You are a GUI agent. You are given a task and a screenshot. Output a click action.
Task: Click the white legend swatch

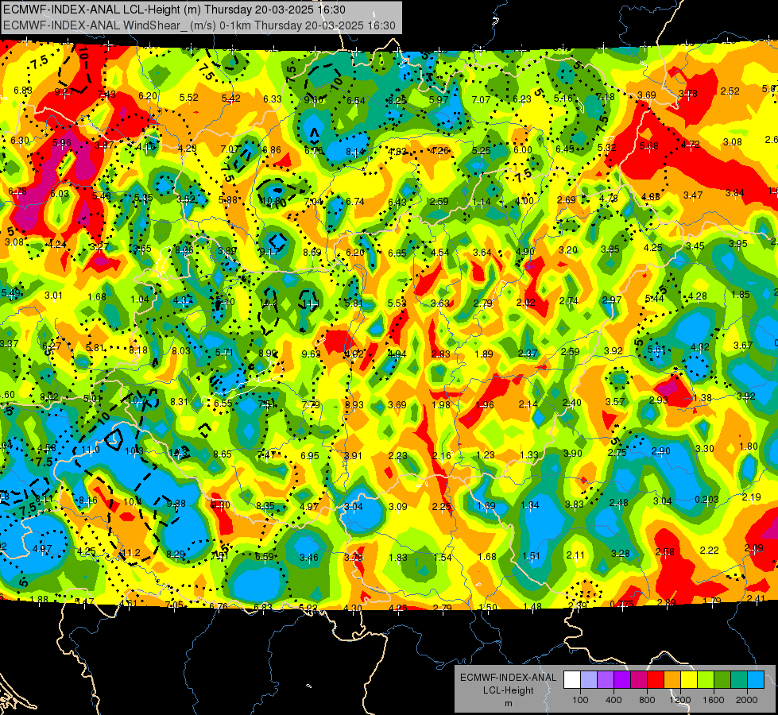pos(572,680)
